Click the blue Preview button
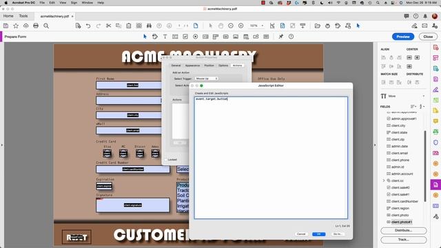This screenshot has width=441, height=248. [x=403, y=37]
